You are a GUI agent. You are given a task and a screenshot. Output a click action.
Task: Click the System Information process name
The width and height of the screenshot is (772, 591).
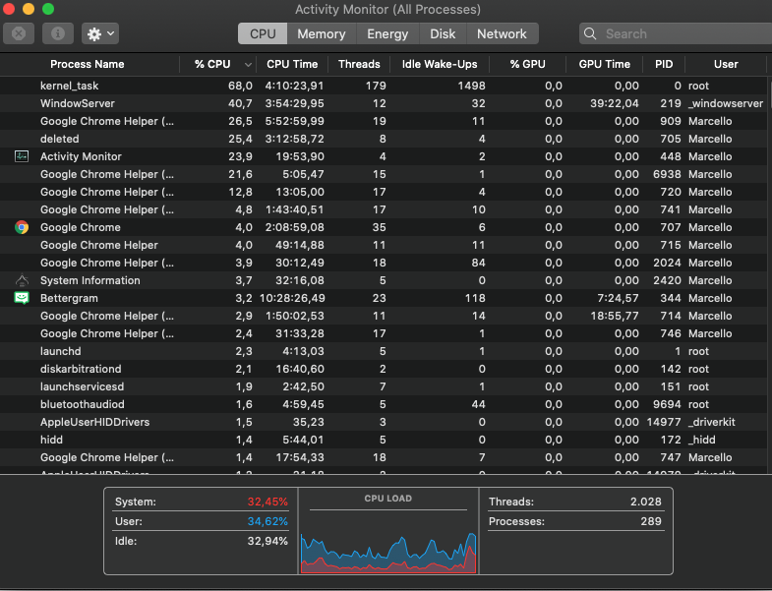[x=90, y=280]
